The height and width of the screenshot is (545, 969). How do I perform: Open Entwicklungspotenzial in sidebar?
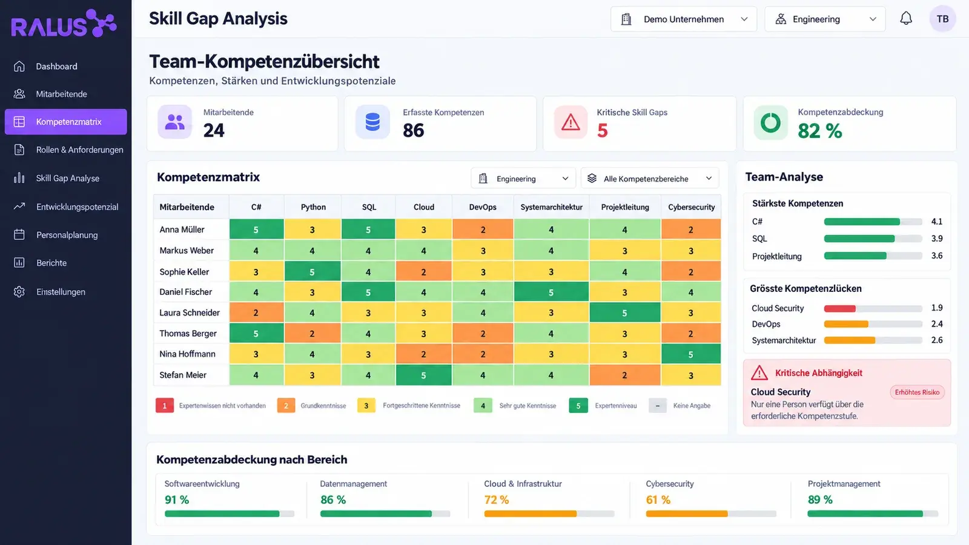(x=66, y=206)
